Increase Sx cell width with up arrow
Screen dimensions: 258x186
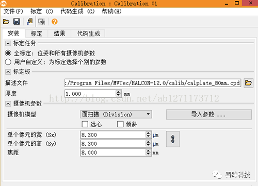click(x=148, y=133)
